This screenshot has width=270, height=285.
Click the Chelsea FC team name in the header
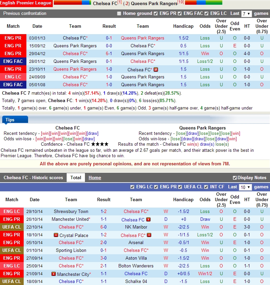[x=105, y=3]
